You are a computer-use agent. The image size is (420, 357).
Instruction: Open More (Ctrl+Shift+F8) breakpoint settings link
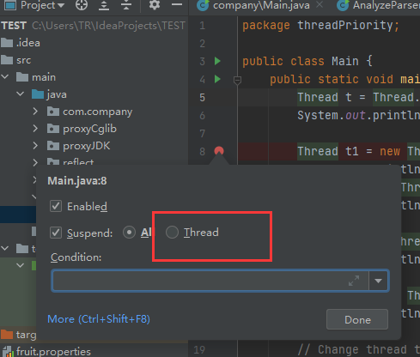pos(99,319)
